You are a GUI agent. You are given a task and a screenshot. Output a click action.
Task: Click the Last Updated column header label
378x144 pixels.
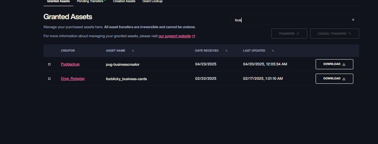(x=254, y=51)
